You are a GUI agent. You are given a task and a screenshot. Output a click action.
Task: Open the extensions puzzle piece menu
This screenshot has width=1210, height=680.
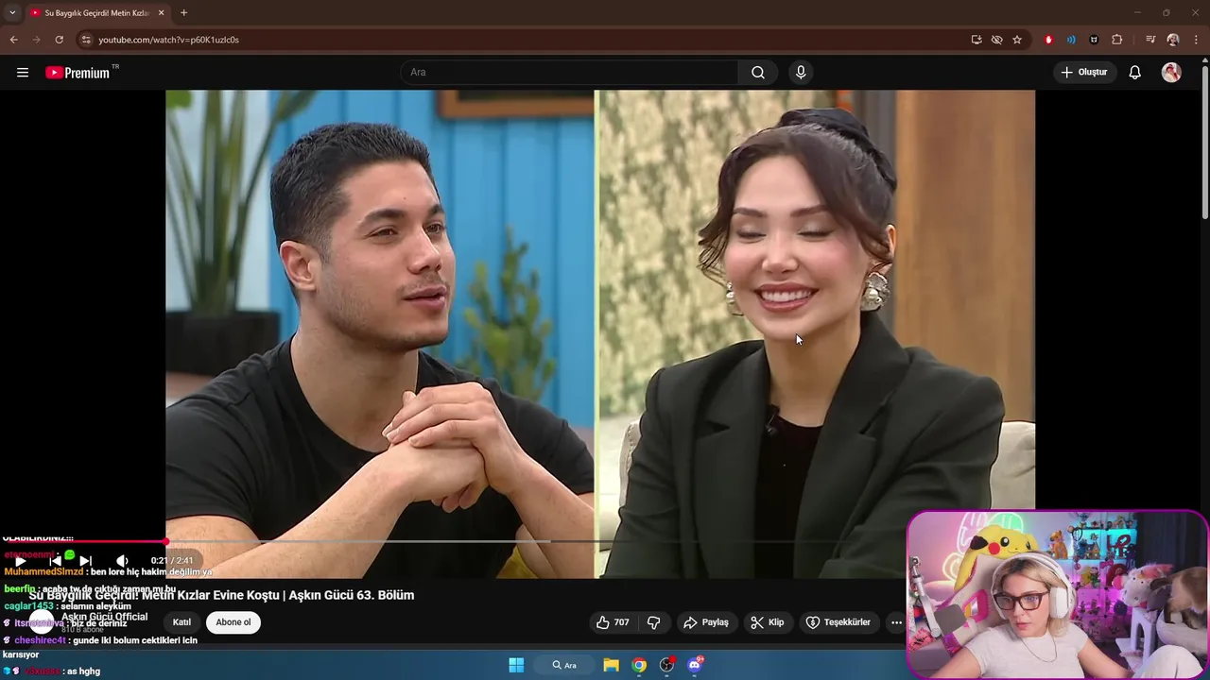pyautogui.click(x=1117, y=40)
